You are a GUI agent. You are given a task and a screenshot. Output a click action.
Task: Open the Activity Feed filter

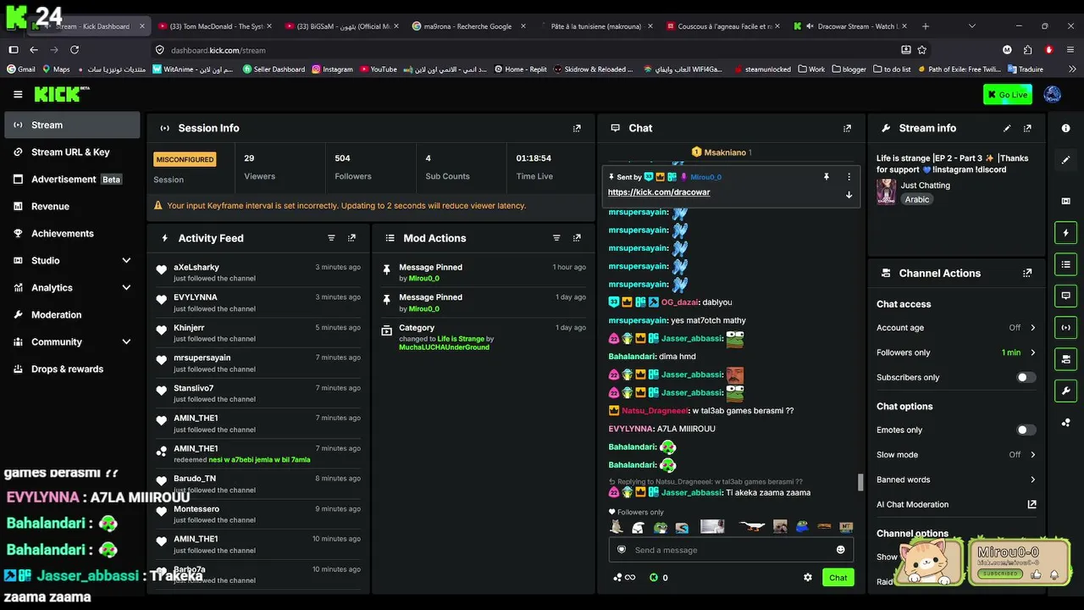[331, 238]
